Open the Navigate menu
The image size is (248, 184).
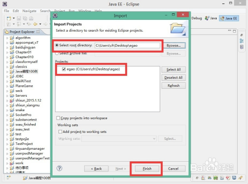[x=29, y=11]
